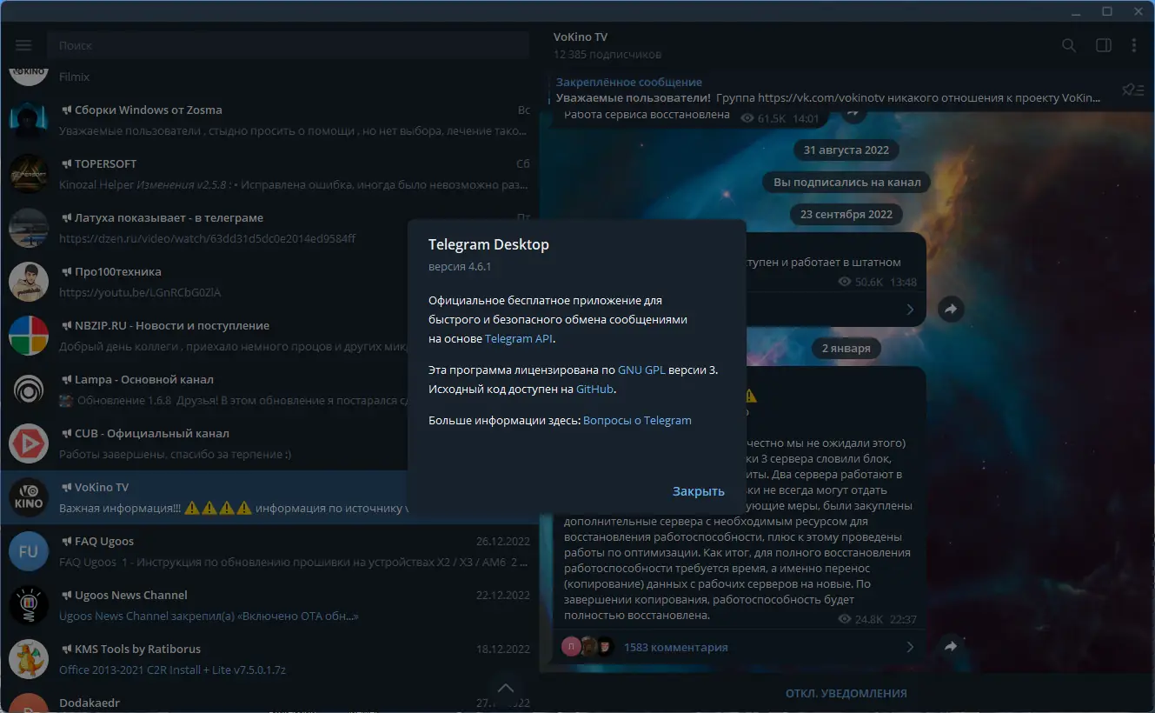1155x713 pixels.
Task: Forward the Работа сервиса восстановлена message
Action: (x=852, y=114)
